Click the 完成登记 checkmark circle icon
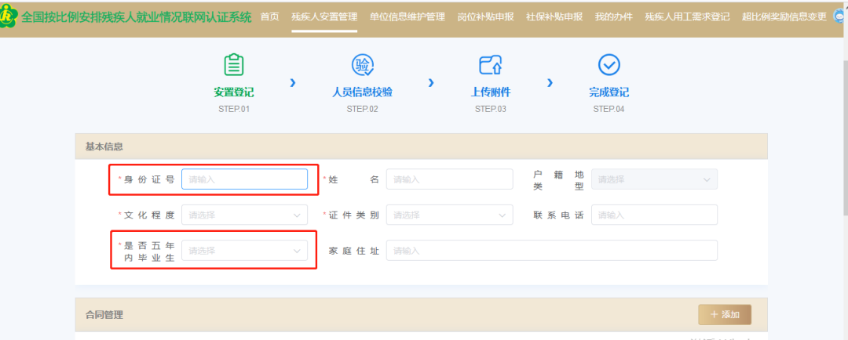 (x=609, y=65)
